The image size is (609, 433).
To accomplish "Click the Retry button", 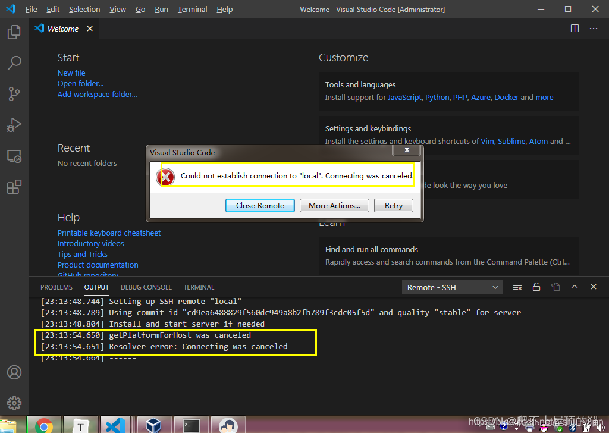I will coord(394,205).
